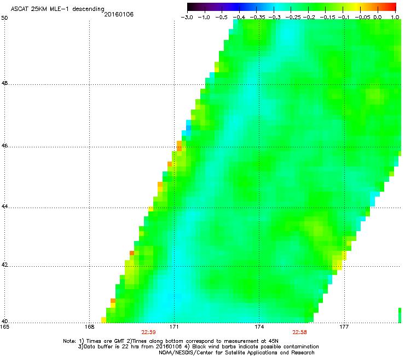
Task: Click the 0.0 color scale label
Action: point(378,18)
